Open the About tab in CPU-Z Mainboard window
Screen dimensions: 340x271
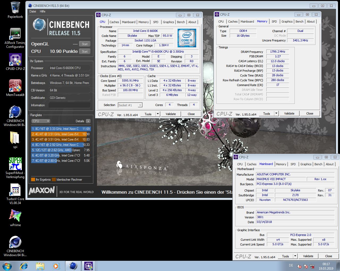[x=330, y=164]
